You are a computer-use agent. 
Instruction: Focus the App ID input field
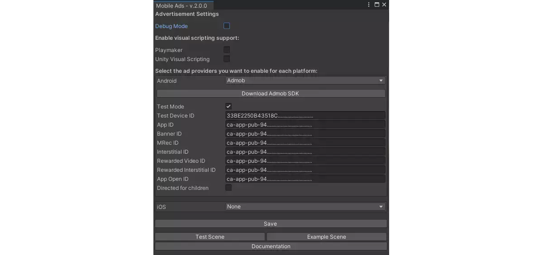305,125
